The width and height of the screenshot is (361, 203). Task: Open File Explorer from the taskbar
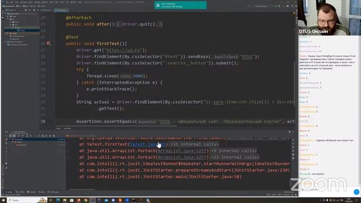coord(65,200)
